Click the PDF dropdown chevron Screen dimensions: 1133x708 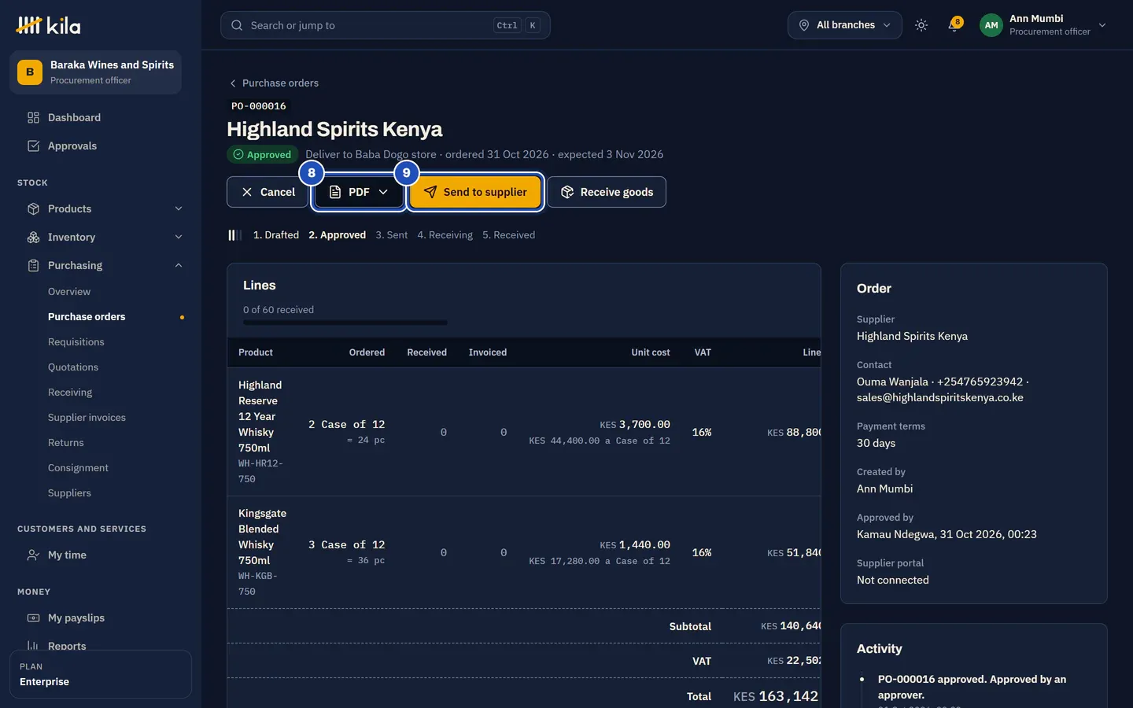[383, 192]
